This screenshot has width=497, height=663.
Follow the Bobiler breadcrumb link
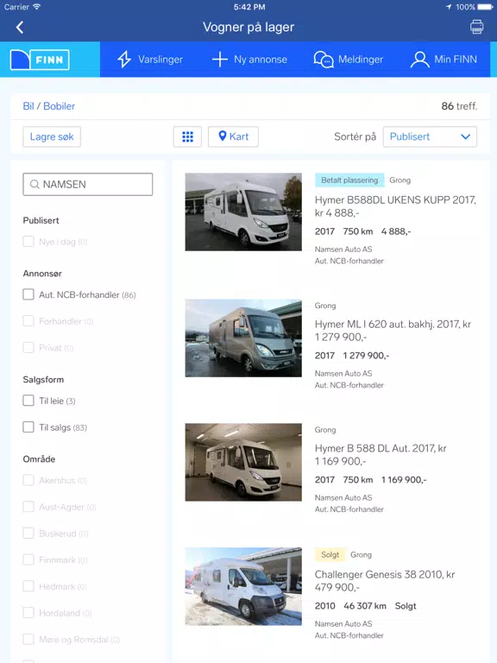click(60, 106)
